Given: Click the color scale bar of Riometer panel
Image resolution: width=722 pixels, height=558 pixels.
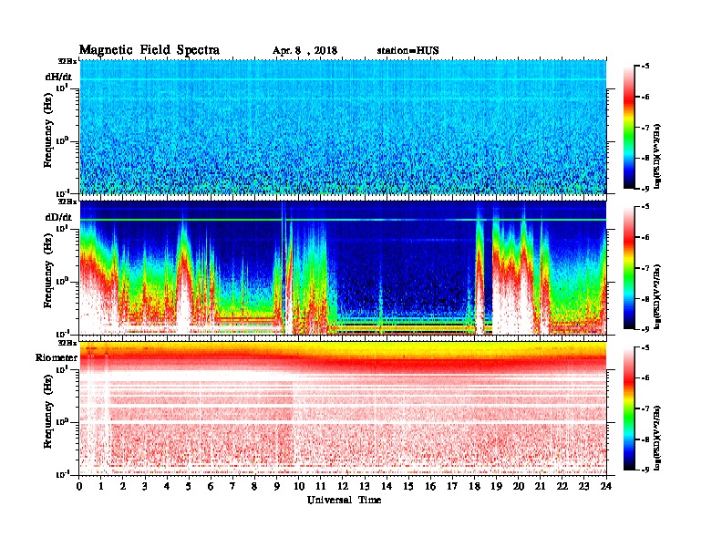Looking at the screenshot, I should point(629,408).
